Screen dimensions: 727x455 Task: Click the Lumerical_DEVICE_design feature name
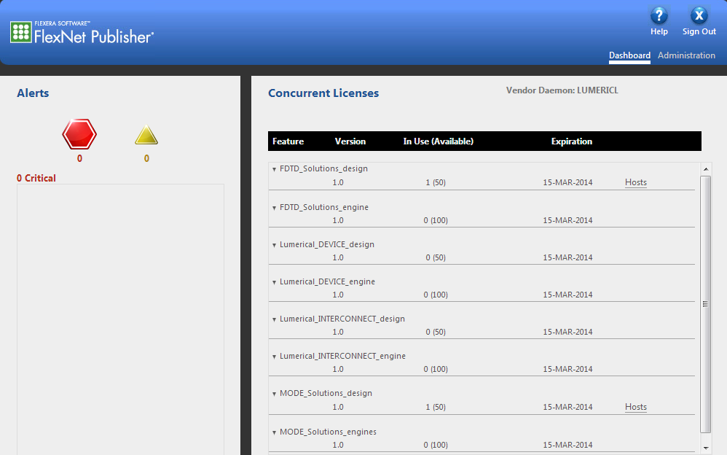(x=327, y=244)
